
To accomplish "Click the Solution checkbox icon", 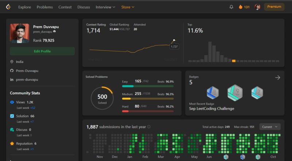I will tap(12, 116).
